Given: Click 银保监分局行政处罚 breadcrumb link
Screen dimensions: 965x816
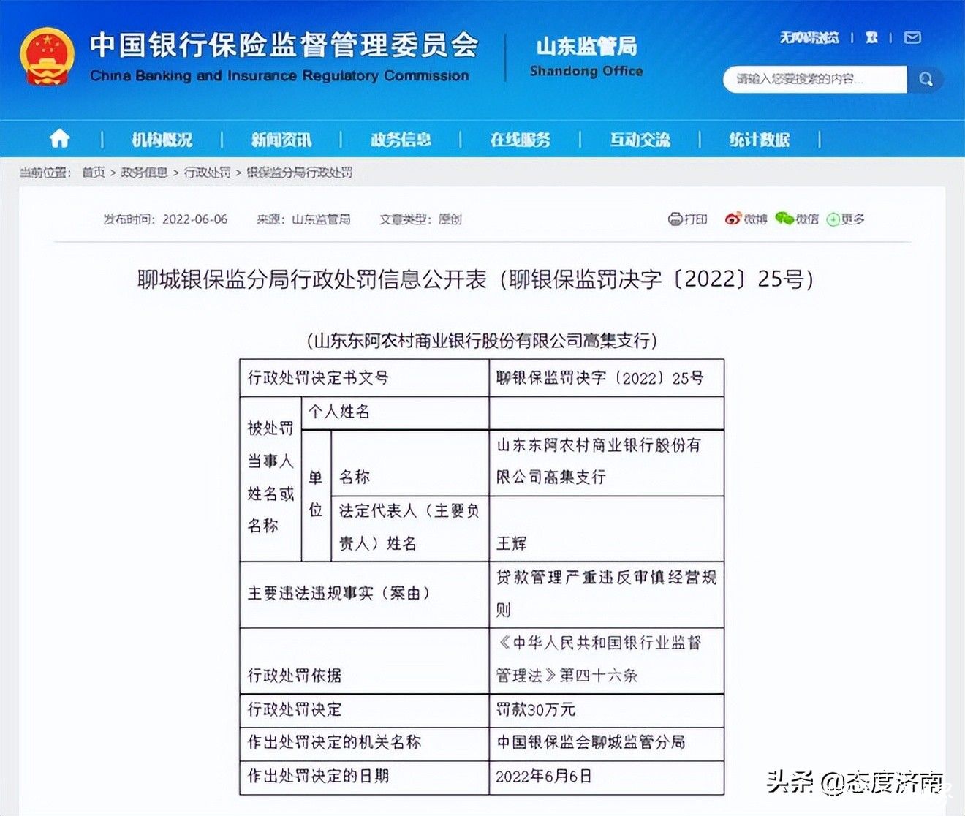Looking at the screenshot, I should 299,173.
